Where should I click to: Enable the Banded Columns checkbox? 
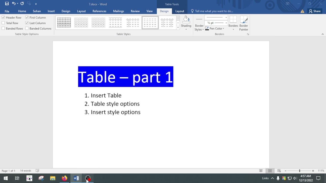[27, 28]
